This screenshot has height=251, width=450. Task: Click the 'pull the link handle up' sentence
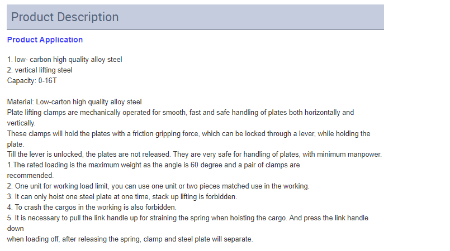(x=188, y=218)
